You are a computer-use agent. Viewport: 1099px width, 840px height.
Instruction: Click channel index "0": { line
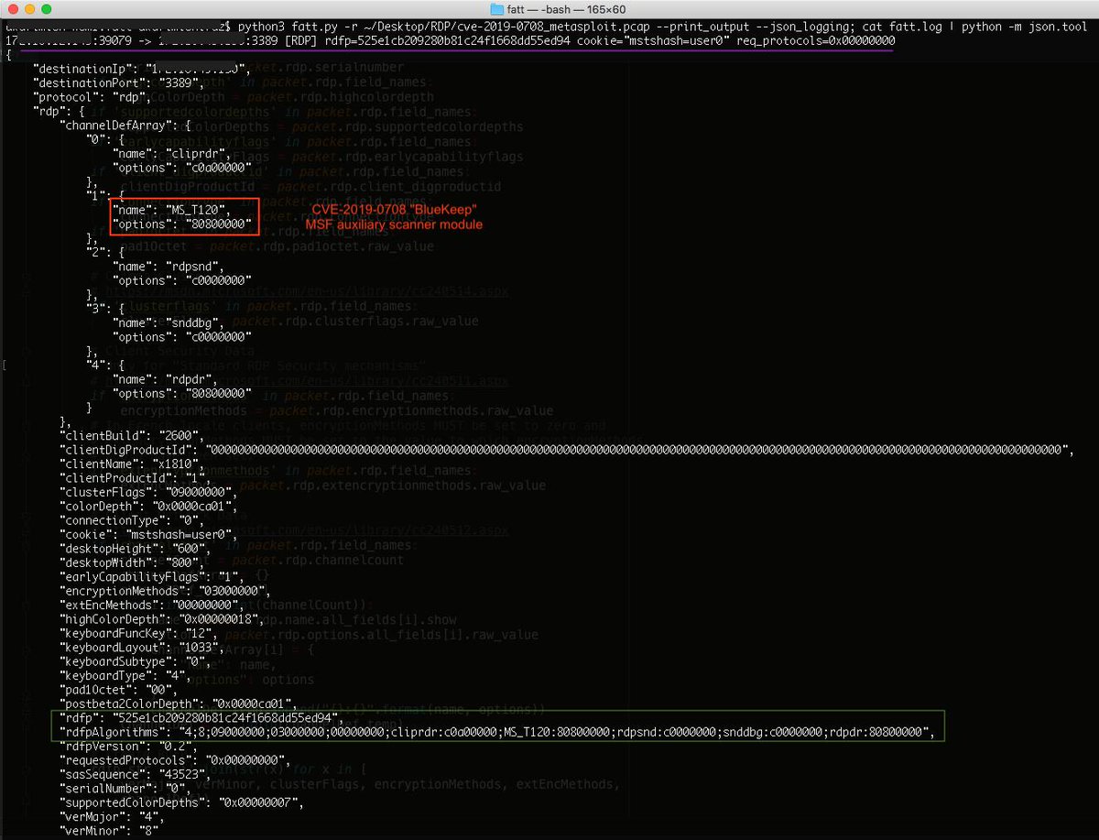click(107, 142)
